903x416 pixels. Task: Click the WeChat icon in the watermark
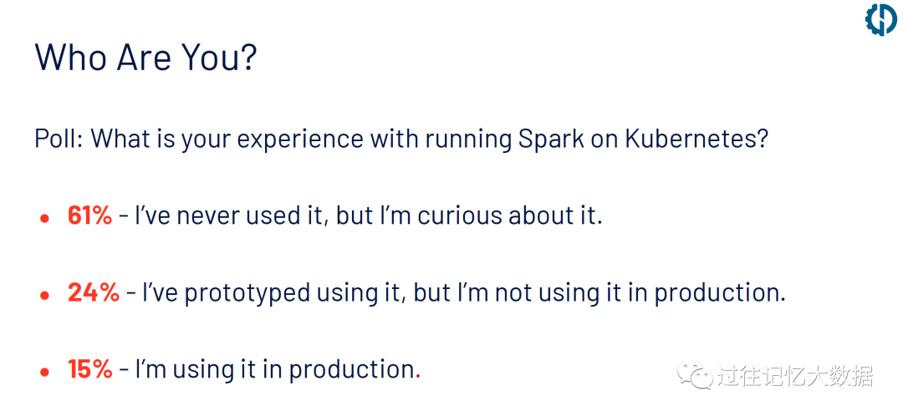coord(695,375)
